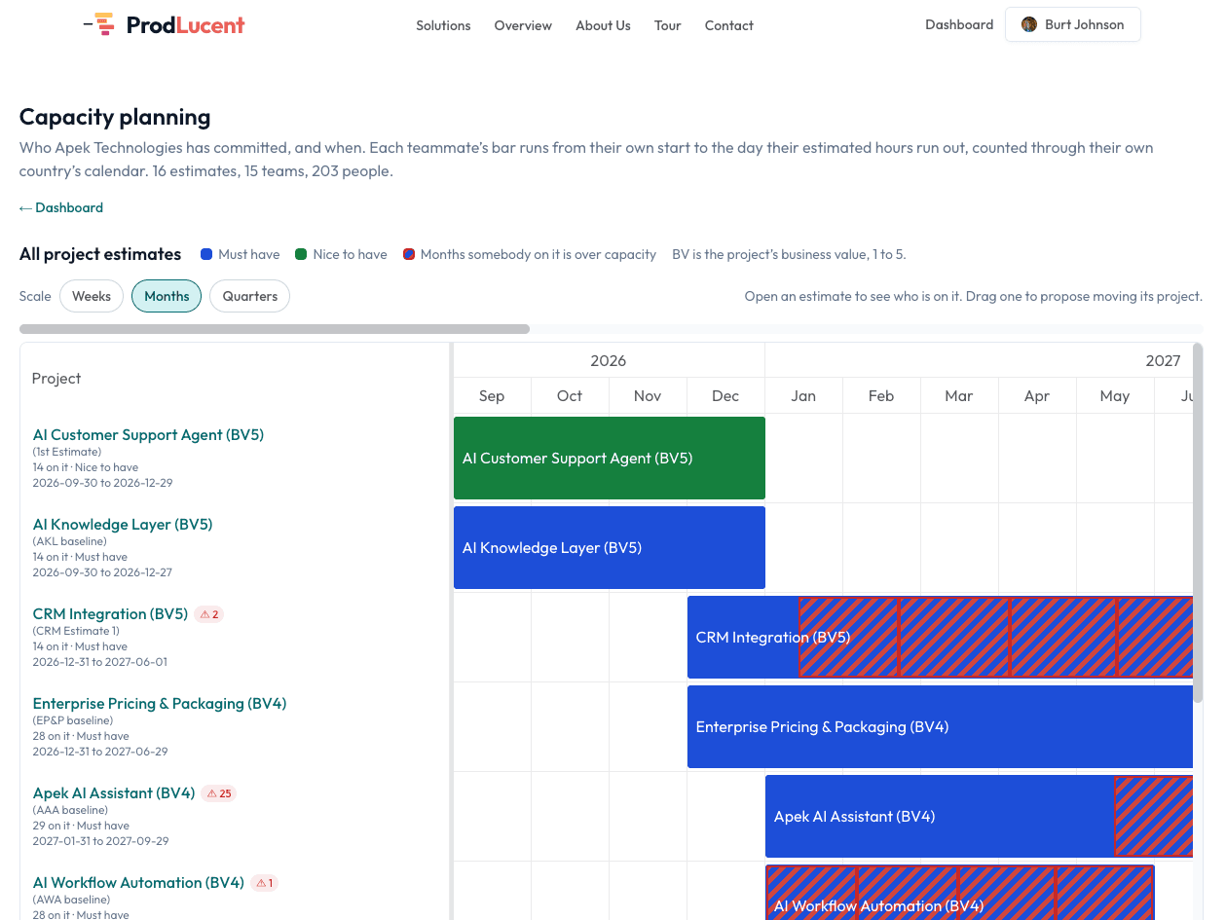Open the Burt Johnson user button

(1072, 24)
